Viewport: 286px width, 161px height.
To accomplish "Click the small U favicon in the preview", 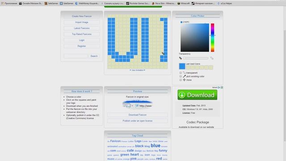I will tap(137, 106).
